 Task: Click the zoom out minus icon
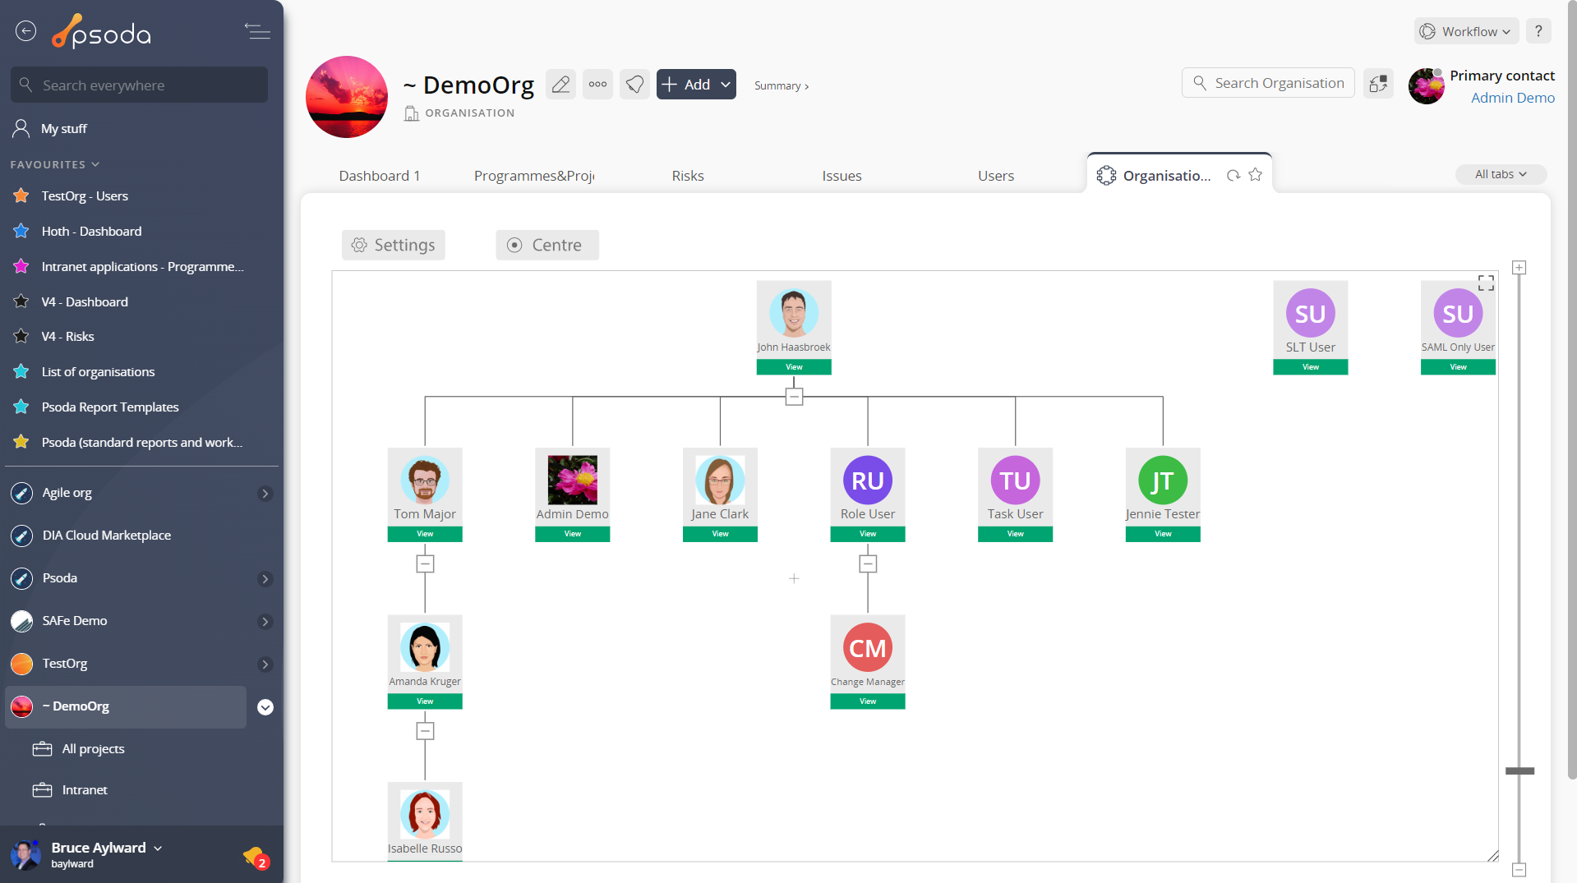pos(1519,869)
